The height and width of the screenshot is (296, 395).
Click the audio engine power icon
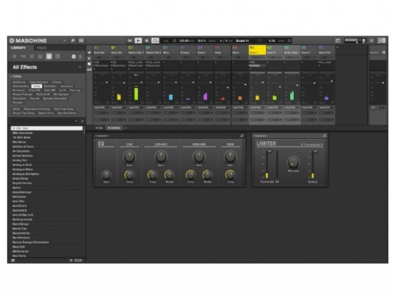[372, 41]
